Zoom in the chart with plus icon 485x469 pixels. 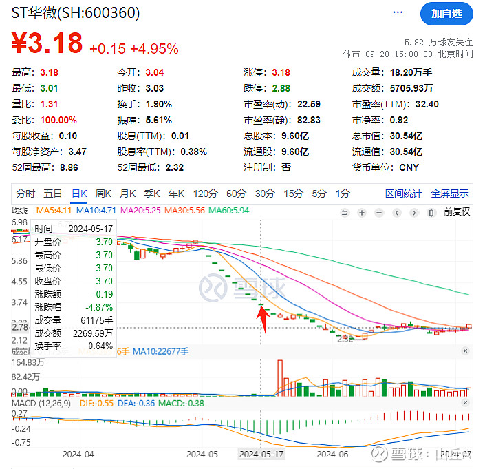coord(362,213)
